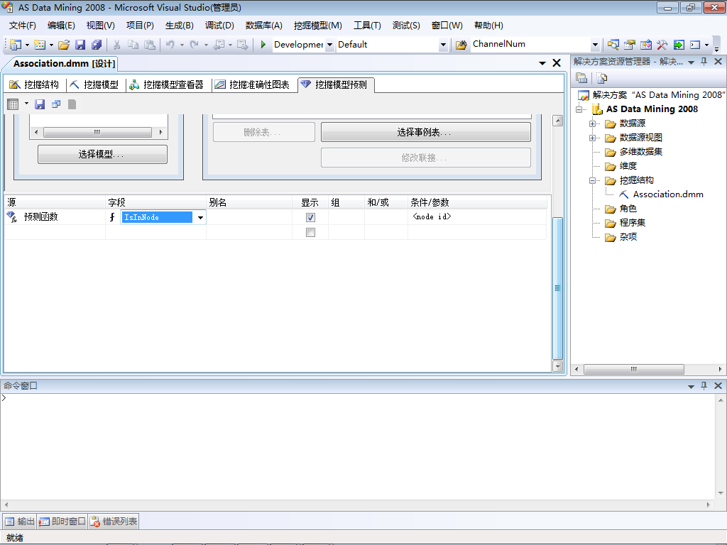Switch view using the prediction grid icon

click(x=13, y=104)
